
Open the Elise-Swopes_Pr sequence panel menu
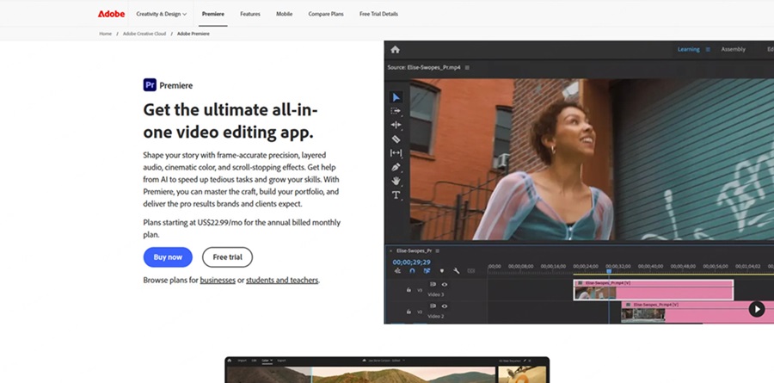pos(438,251)
